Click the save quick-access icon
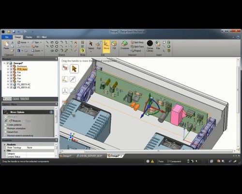242x194 pixels. [14, 32]
